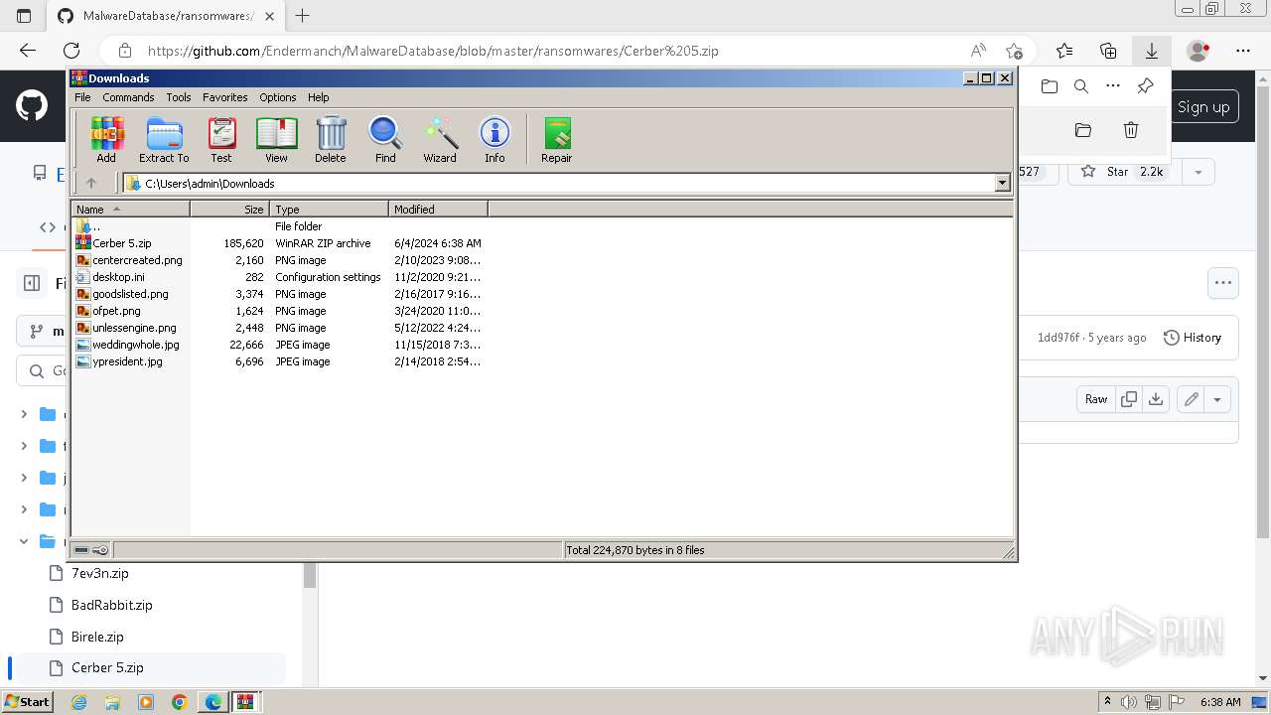The image size is (1271, 715).
Task: Open the browser Collections icon
Action: 1108,51
